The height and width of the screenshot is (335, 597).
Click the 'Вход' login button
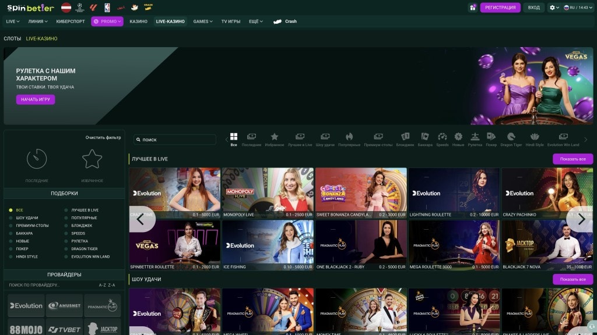point(534,8)
